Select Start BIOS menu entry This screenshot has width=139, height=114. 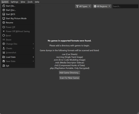(18, 14)
